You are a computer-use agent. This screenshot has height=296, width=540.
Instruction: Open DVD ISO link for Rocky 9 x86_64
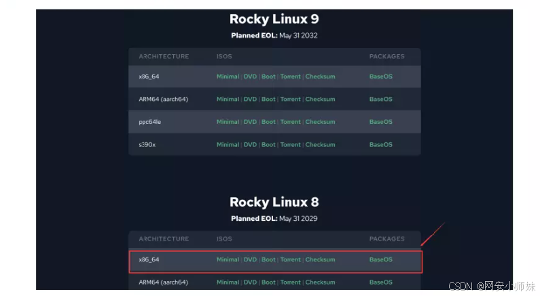(x=250, y=77)
